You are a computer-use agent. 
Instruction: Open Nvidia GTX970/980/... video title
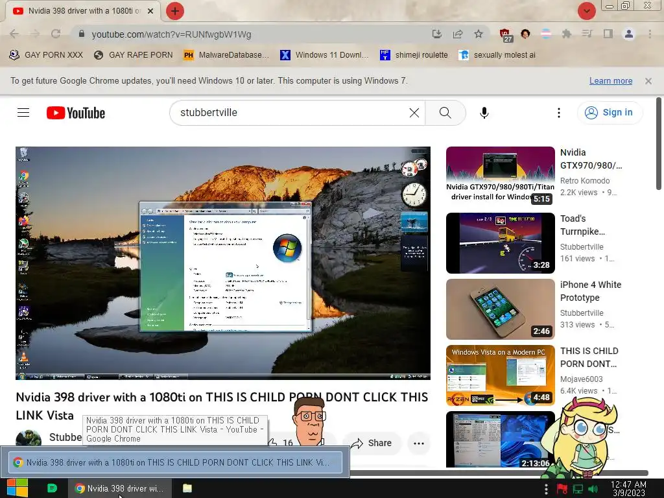pos(591,159)
